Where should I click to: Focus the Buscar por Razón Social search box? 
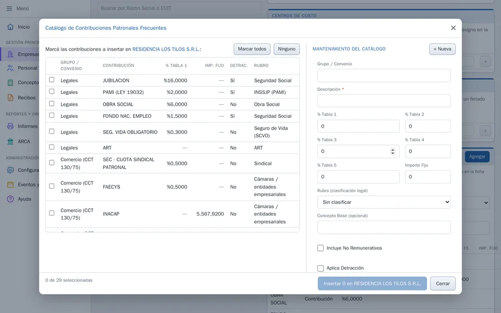pos(179,8)
